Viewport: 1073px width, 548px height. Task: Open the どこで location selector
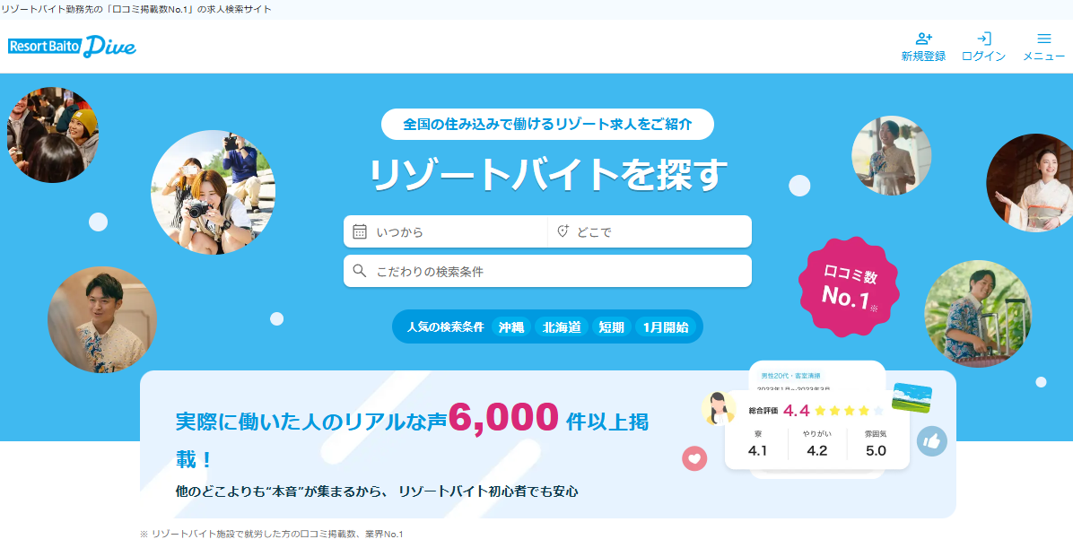click(x=650, y=231)
